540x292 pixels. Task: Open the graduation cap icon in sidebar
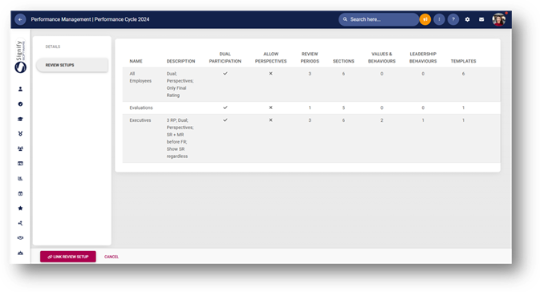(20, 120)
